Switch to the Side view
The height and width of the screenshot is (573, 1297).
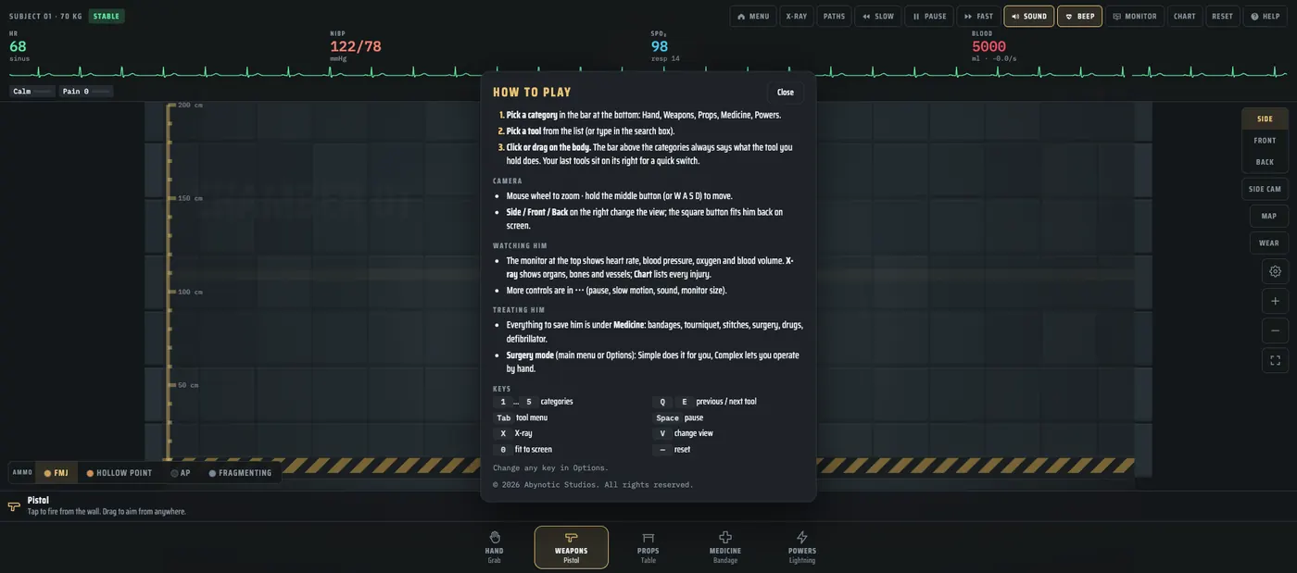click(1265, 118)
